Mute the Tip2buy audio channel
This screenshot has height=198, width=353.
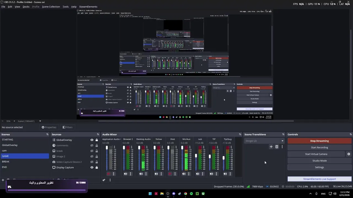[225, 174]
